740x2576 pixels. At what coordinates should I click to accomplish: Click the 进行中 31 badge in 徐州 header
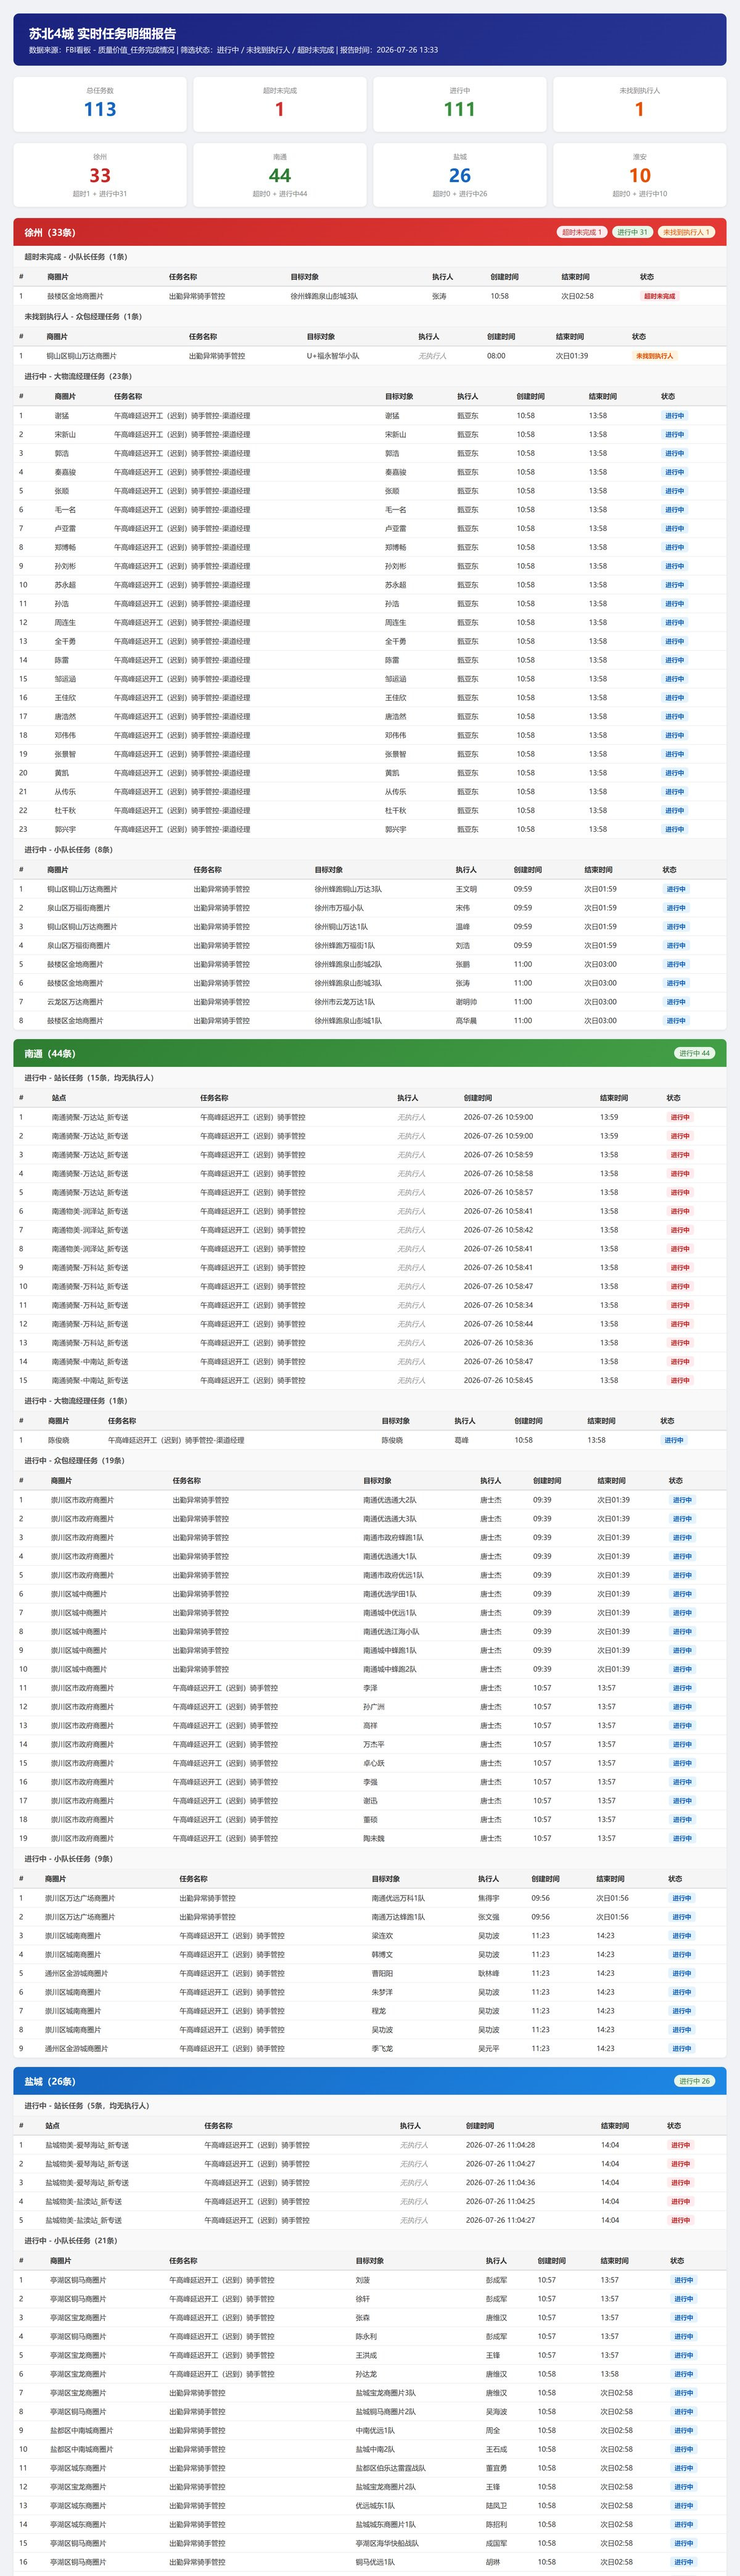coord(632,232)
